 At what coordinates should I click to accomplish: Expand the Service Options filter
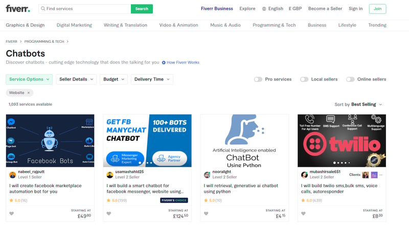click(x=29, y=80)
